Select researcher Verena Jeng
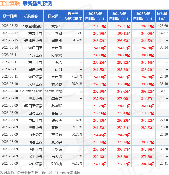169x175 pixels. pyautogui.click(x=53, y=91)
